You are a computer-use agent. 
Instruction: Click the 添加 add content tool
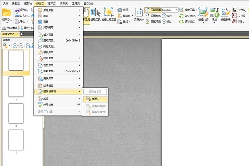(214, 15)
